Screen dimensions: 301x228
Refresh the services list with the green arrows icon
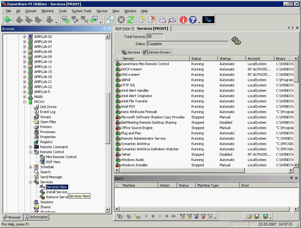click(x=131, y=19)
